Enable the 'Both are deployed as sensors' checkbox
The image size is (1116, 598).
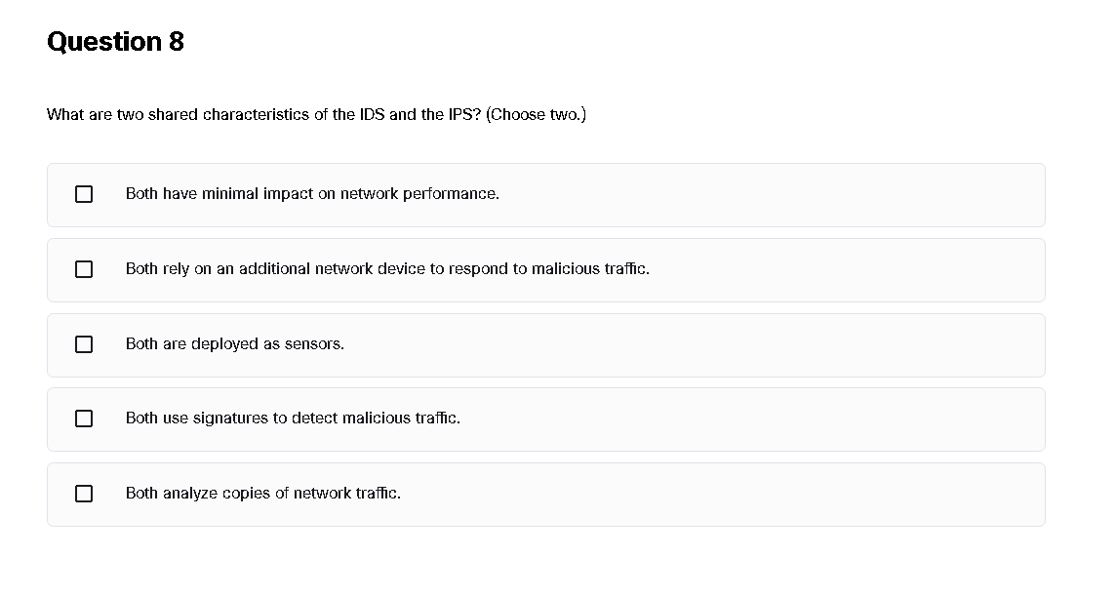coord(84,344)
